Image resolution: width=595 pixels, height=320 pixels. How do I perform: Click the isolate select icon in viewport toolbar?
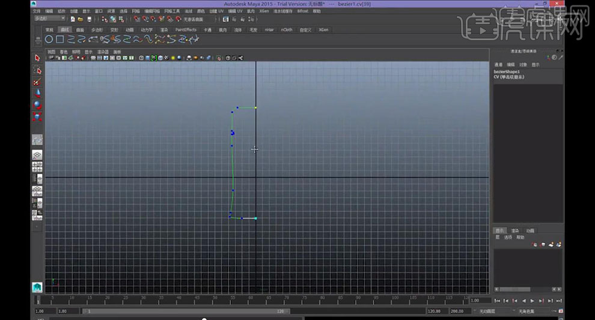click(219, 58)
